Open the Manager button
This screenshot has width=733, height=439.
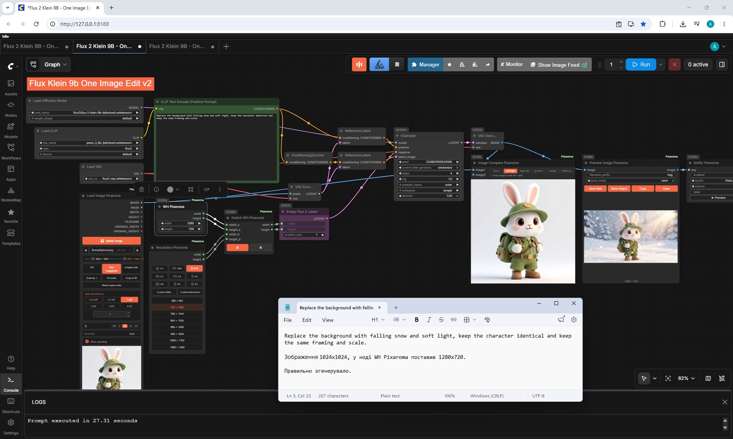click(425, 64)
